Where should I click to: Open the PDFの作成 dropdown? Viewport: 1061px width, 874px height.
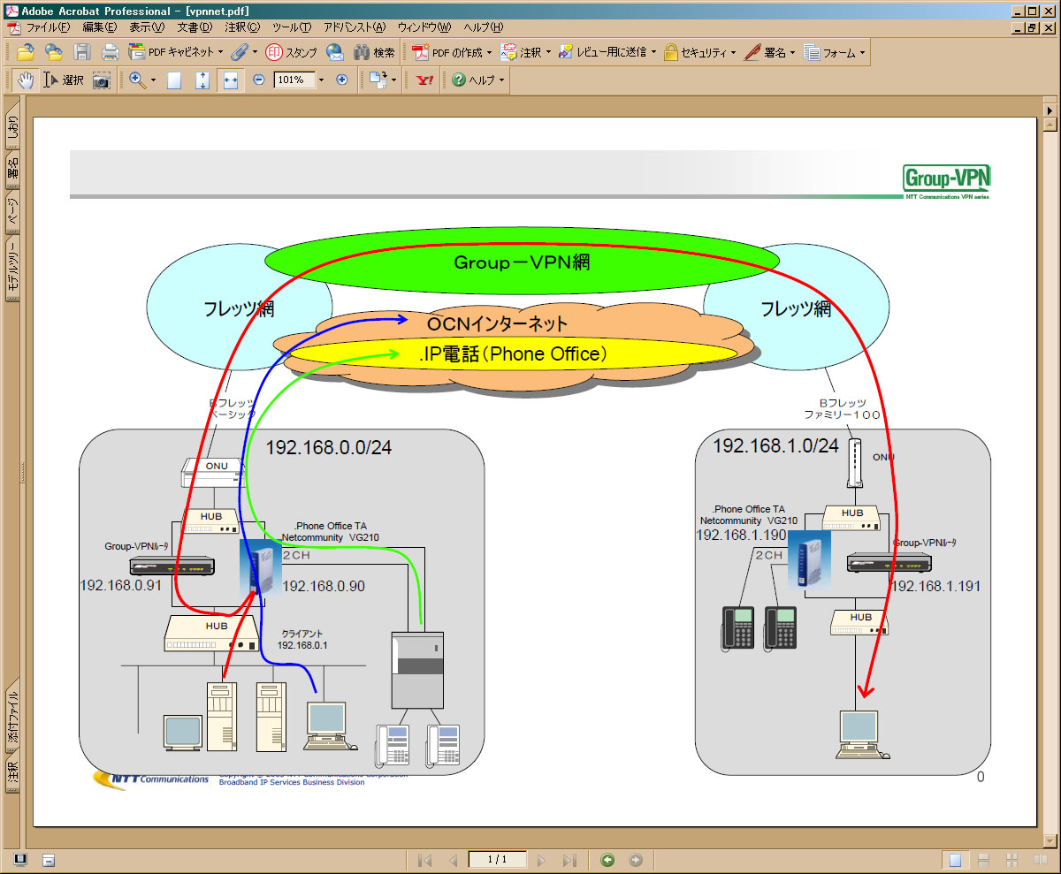(450, 52)
